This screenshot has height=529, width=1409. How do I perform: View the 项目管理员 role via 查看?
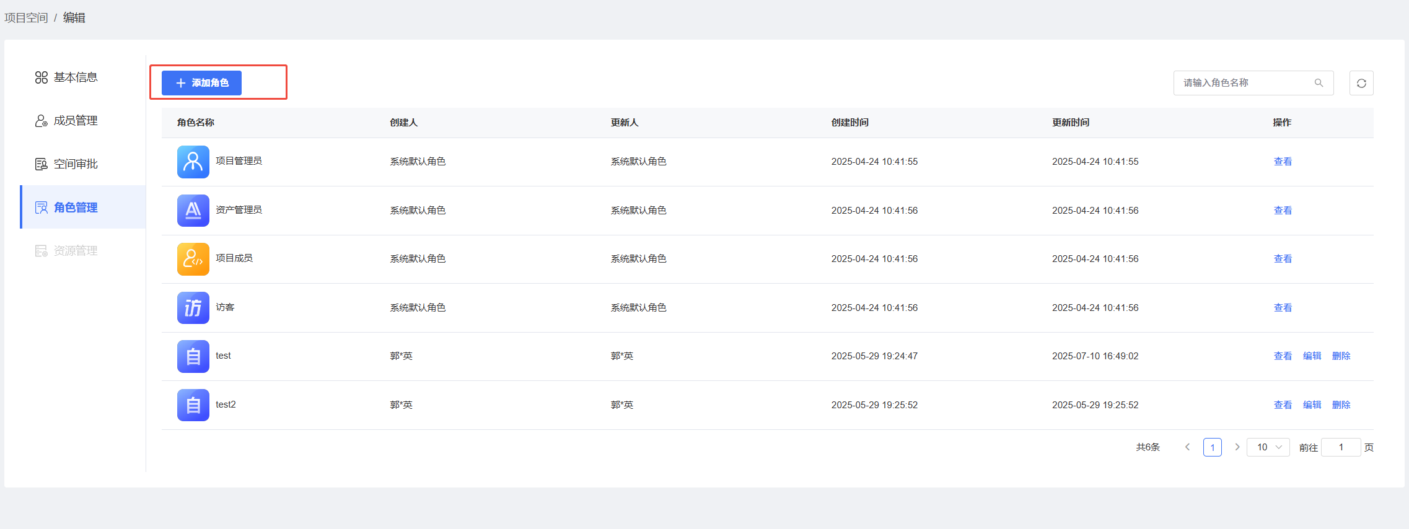1283,162
